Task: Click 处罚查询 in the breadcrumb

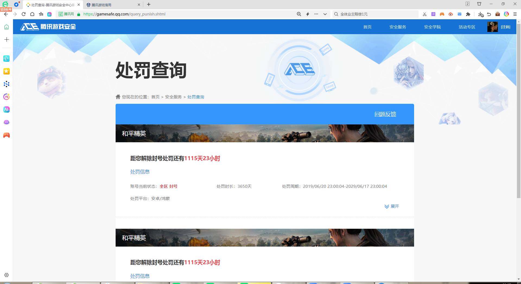Action: click(196, 97)
